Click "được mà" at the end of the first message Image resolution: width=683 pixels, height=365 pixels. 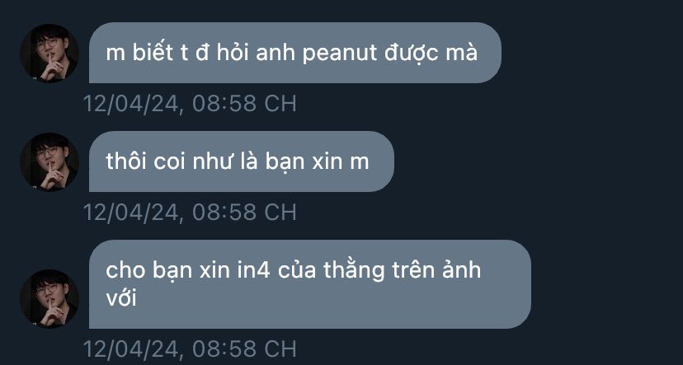tap(431, 54)
